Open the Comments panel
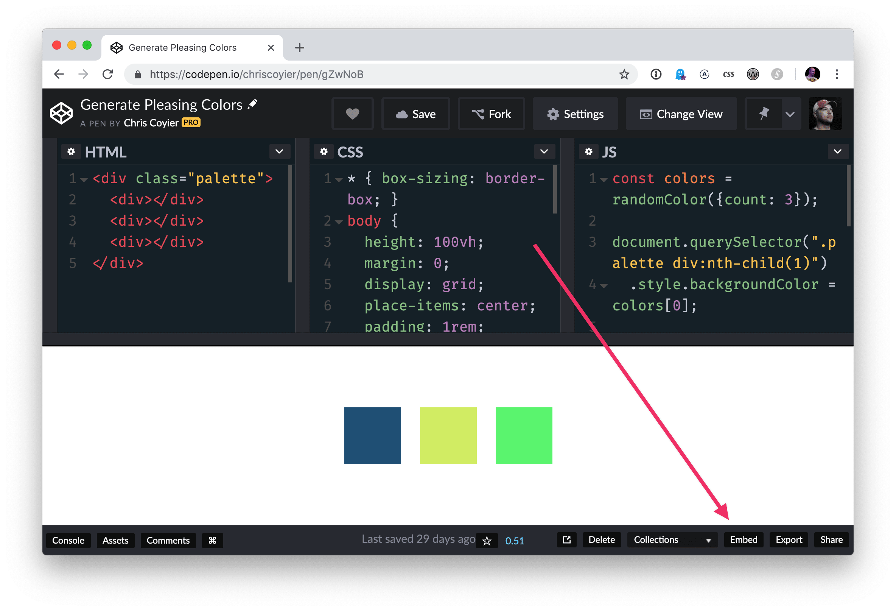 click(x=168, y=540)
